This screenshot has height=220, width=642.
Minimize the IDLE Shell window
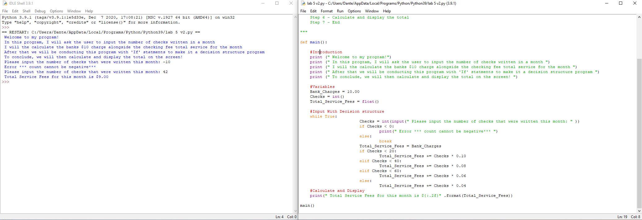(x=263, y=3)
